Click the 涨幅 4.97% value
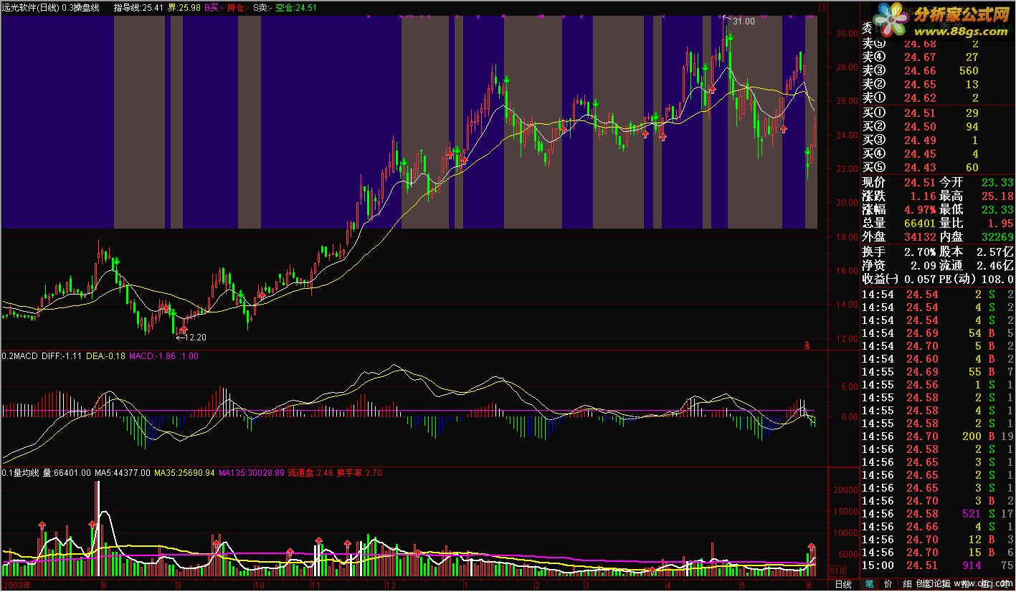This screenshot has height=592, width=1016. (920, 209)
